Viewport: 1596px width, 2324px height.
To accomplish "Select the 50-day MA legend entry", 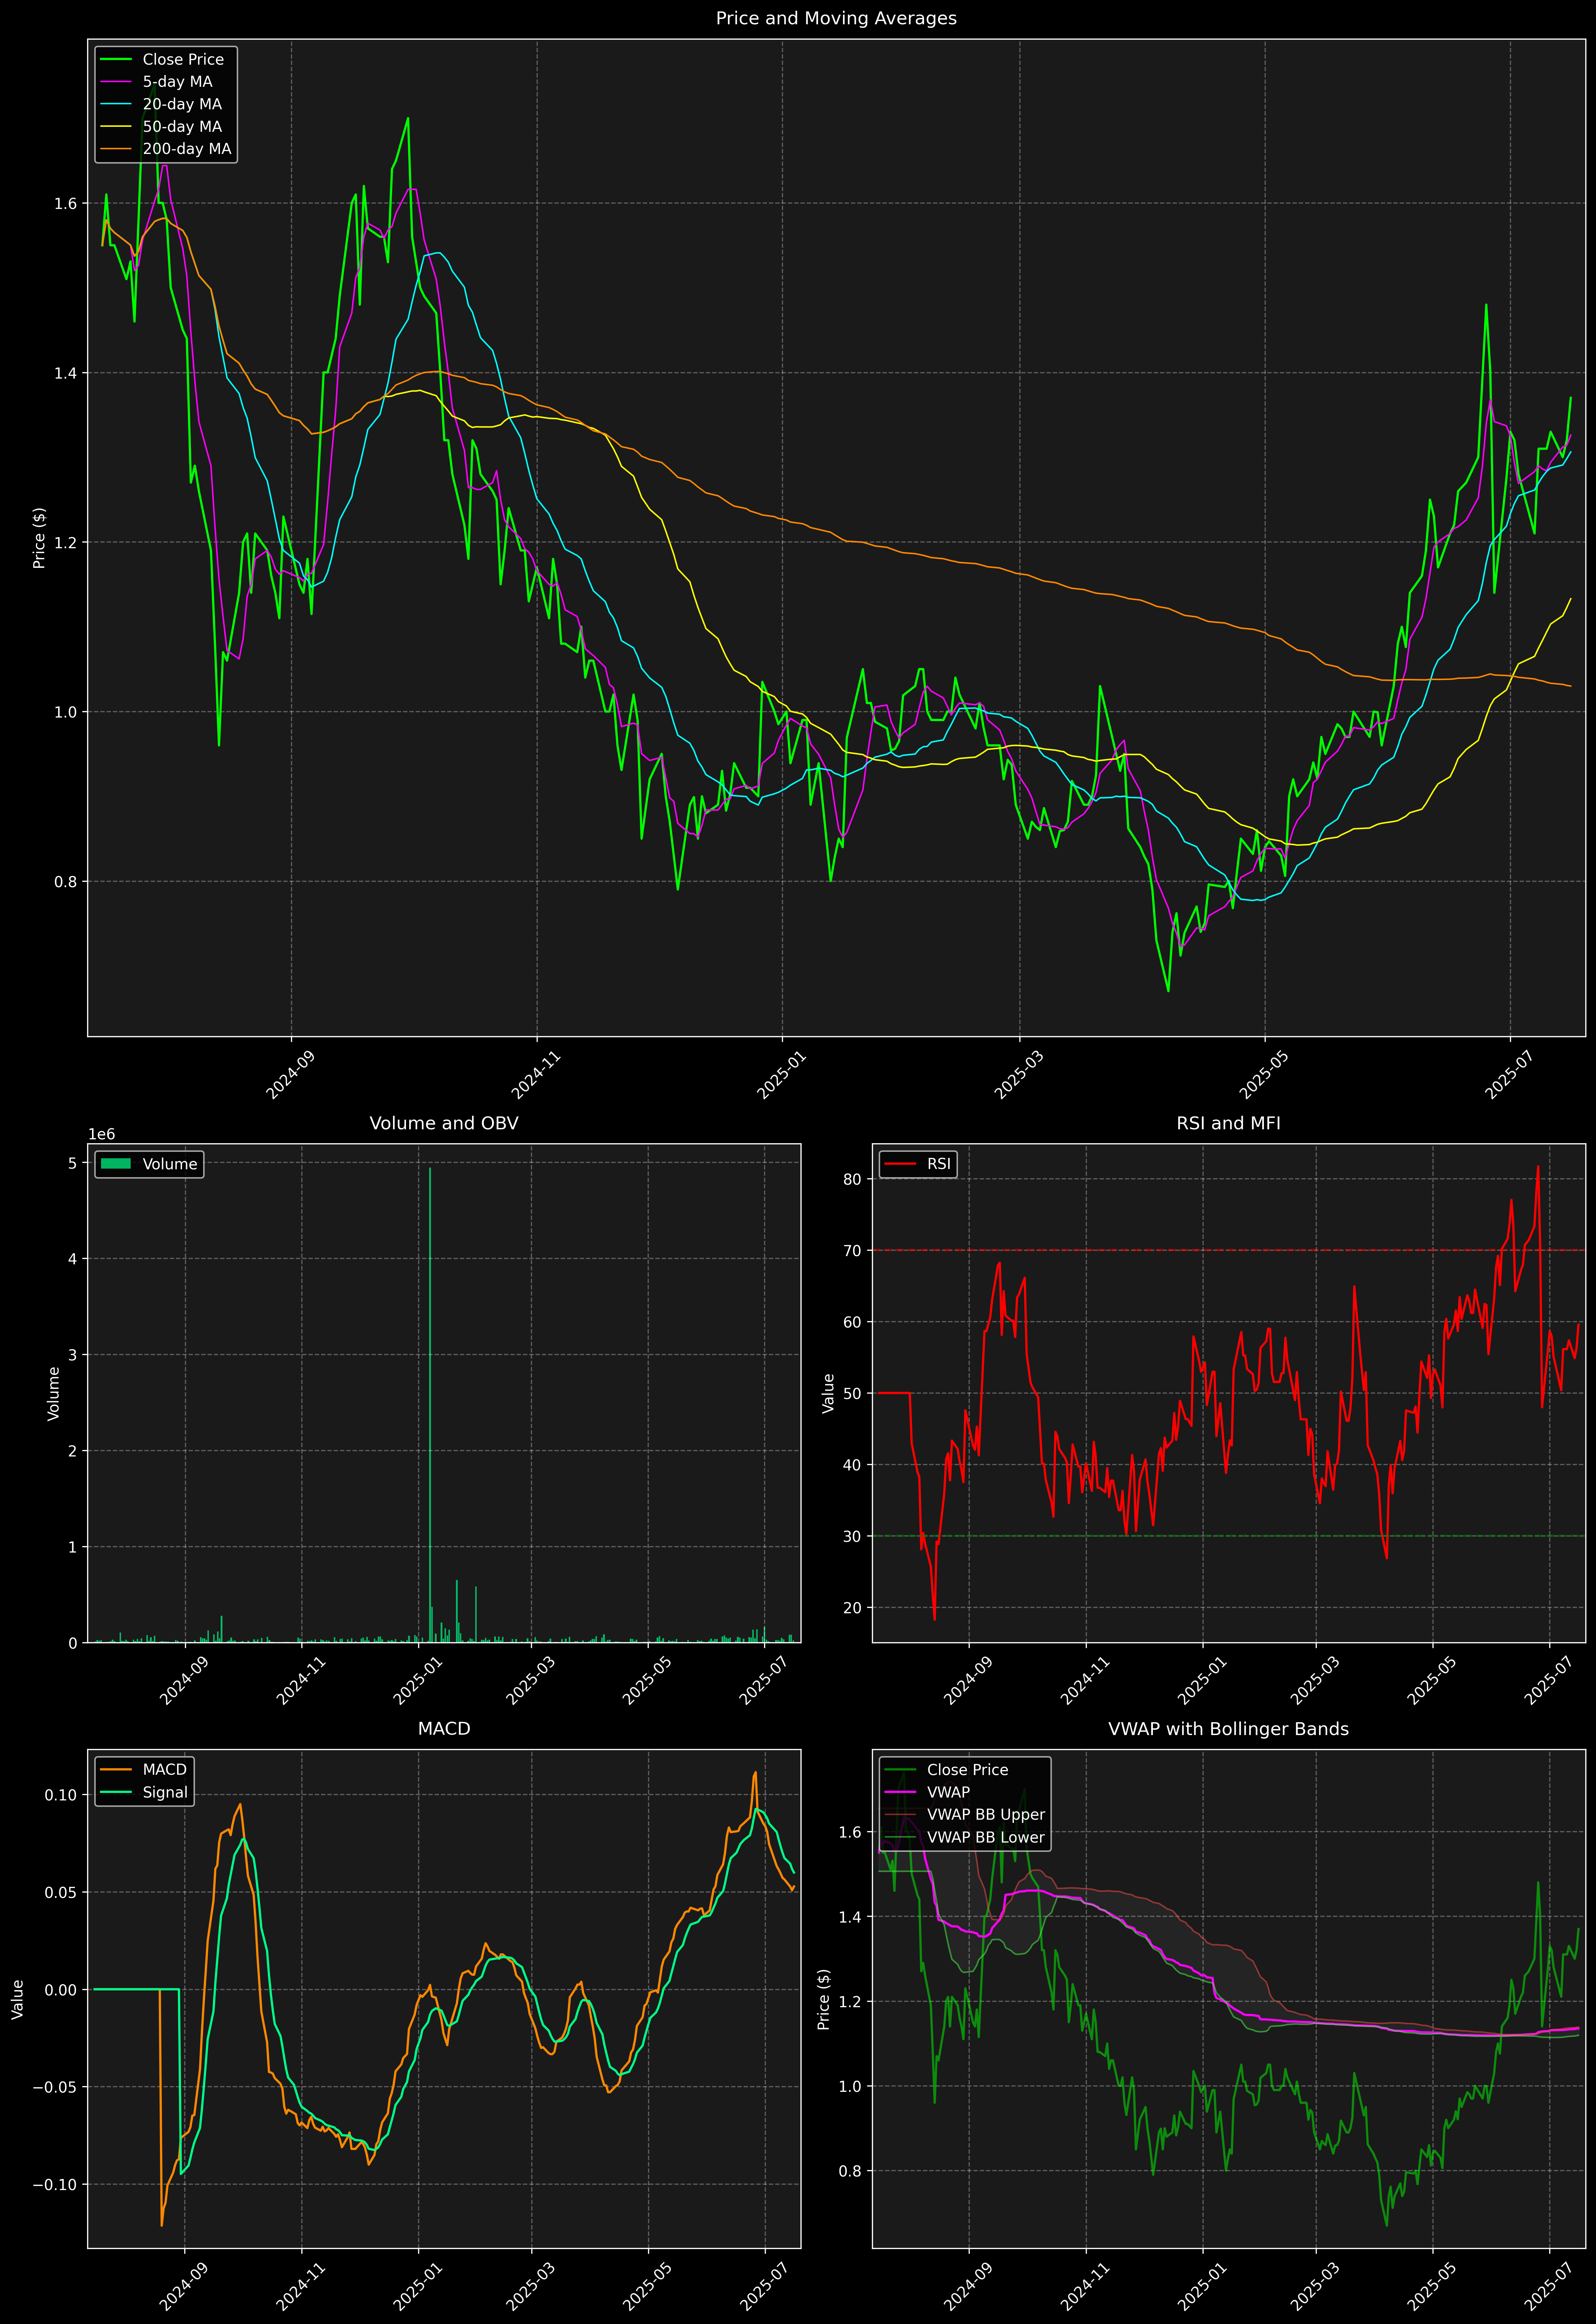I will point(166,127).
